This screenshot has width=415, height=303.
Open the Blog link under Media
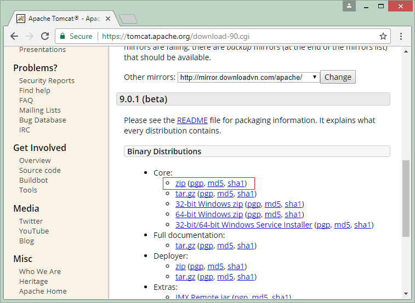coord(26,241)
